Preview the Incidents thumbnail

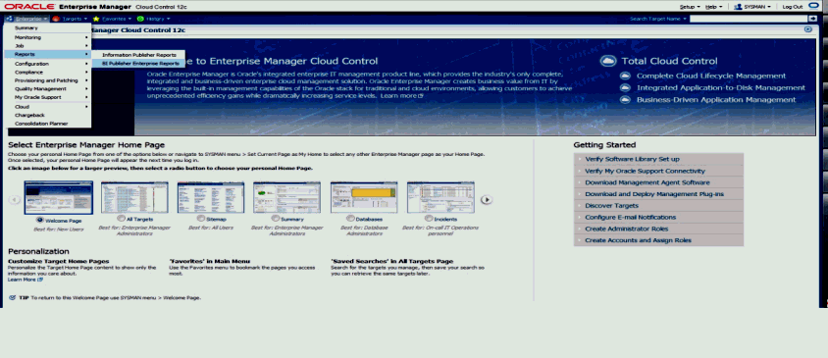440,197
